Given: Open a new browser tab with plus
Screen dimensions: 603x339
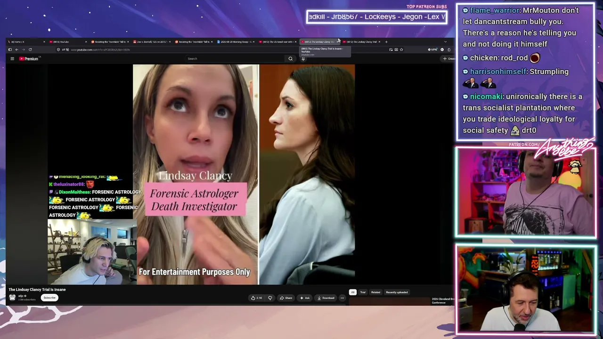Looking at the screenshot, I should 386,42.
